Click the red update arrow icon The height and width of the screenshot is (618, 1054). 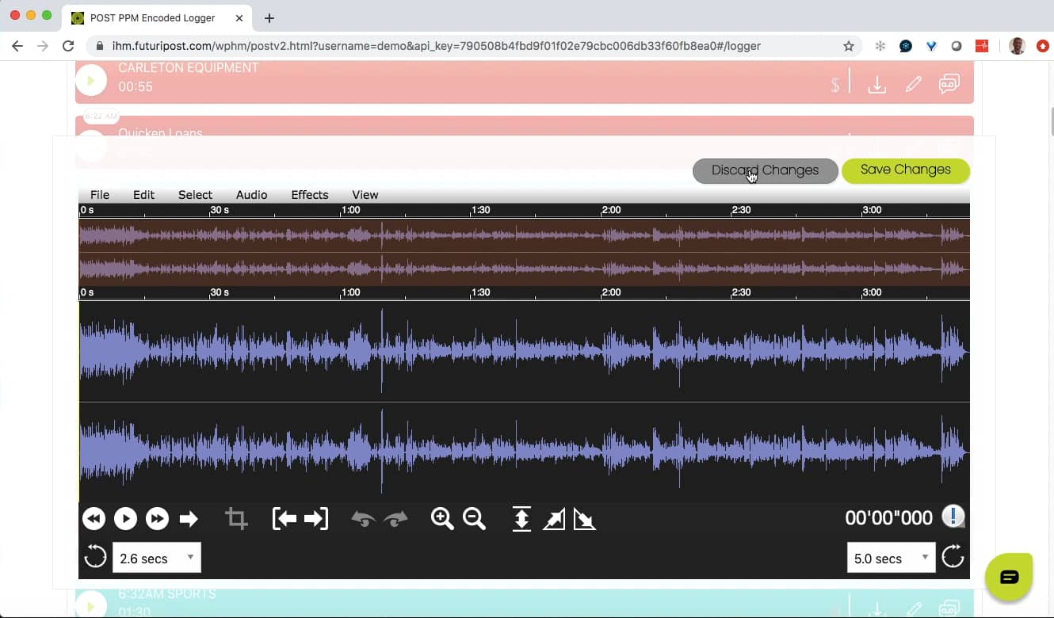point(1043,46)
